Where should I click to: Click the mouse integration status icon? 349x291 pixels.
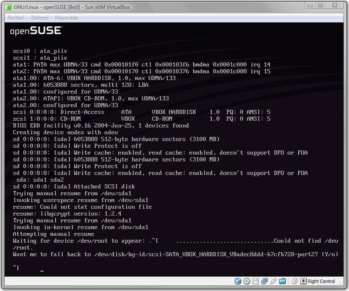pos(294,281)
